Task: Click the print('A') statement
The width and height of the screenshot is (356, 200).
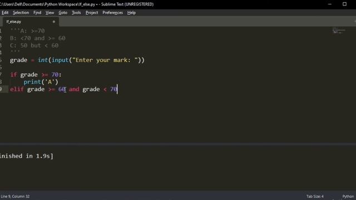Action: coord(41,82)
